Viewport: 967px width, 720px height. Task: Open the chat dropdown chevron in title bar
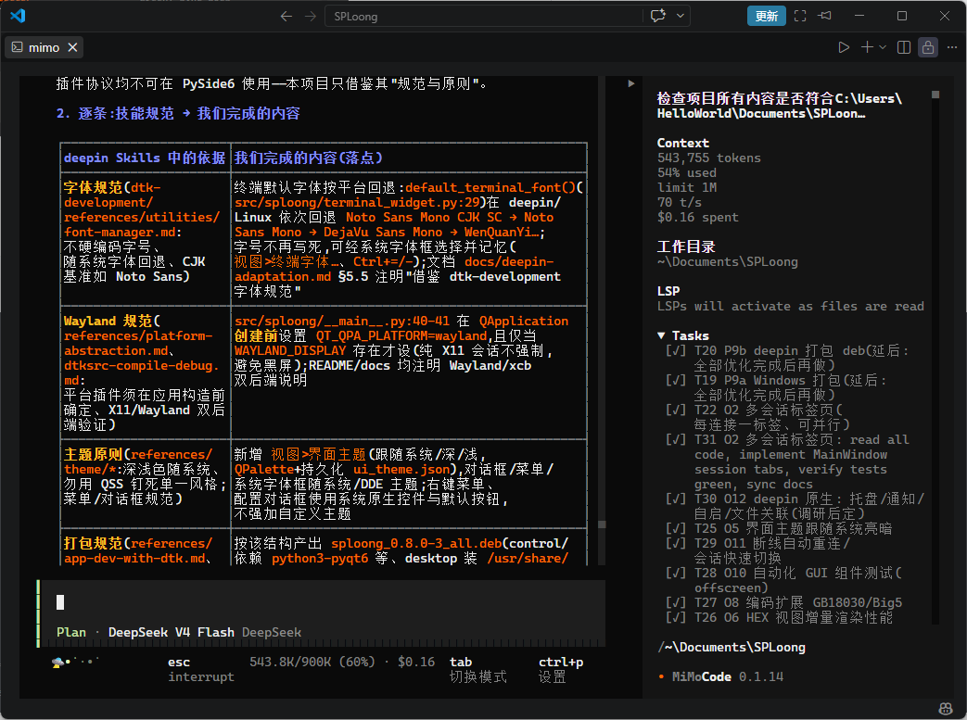pos(681,16)
